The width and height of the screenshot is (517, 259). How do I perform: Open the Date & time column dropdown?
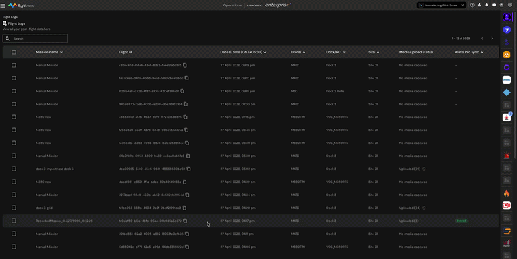(265, 52)
